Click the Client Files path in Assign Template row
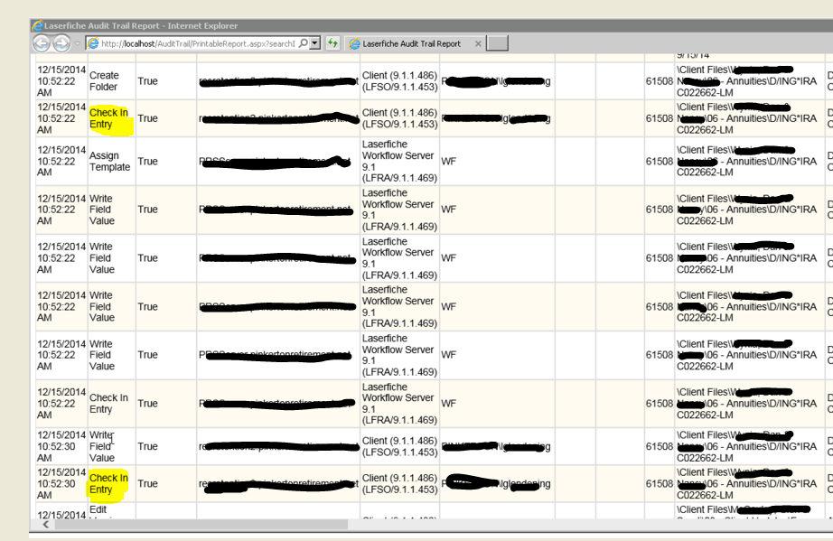This screenshot has width=833, height=541. (x=749, y=162)
